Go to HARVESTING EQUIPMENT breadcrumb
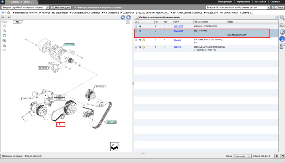This screenshot has width=285, height=163. click(x=55, y=13)
